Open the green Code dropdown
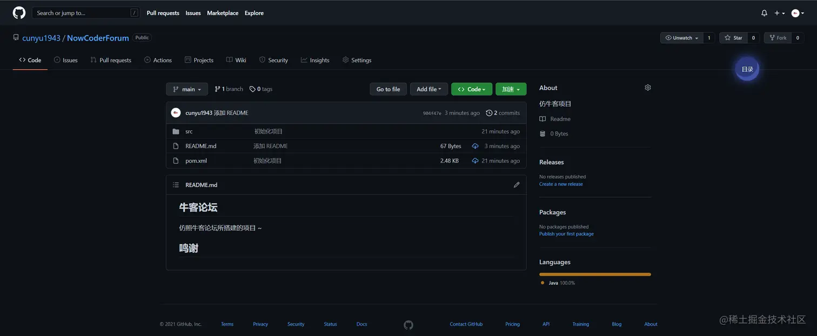Image resolution: width=817 pixels, height=336 pixels. click(472, 89)
